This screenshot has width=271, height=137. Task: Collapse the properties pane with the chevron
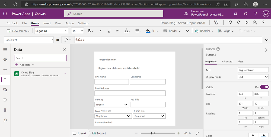[x=266, y=50]
